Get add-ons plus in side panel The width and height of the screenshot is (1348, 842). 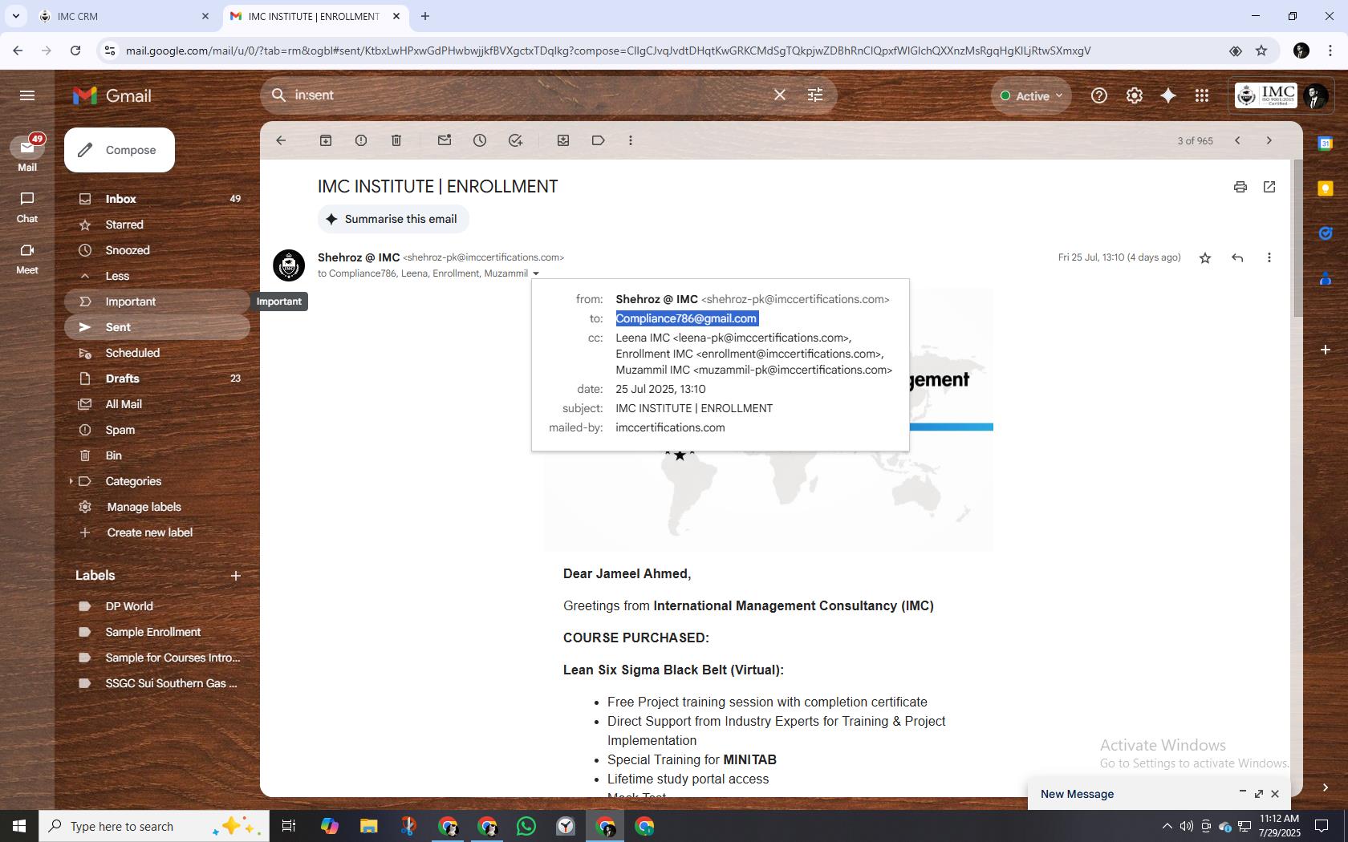pos(1326,350)
